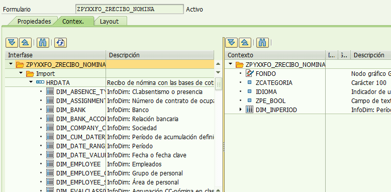391x192 pixels.
Task: Expand the DIM_INPERIOD context node
Action: pos(241,110)
